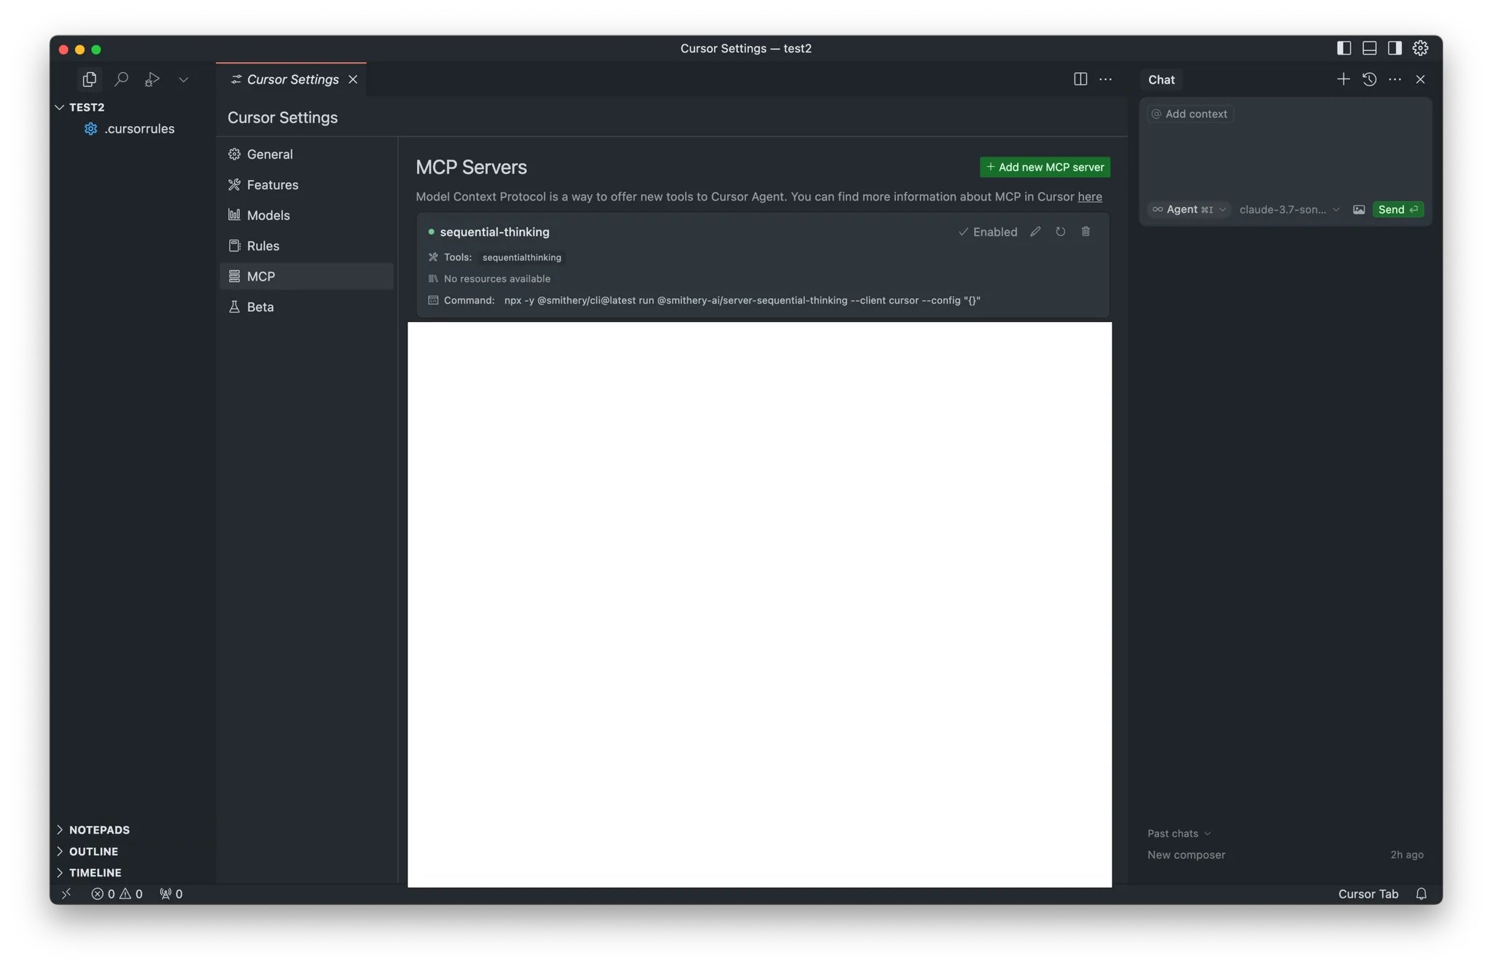Refresh the sequential-thinking server

point(1061,232)
